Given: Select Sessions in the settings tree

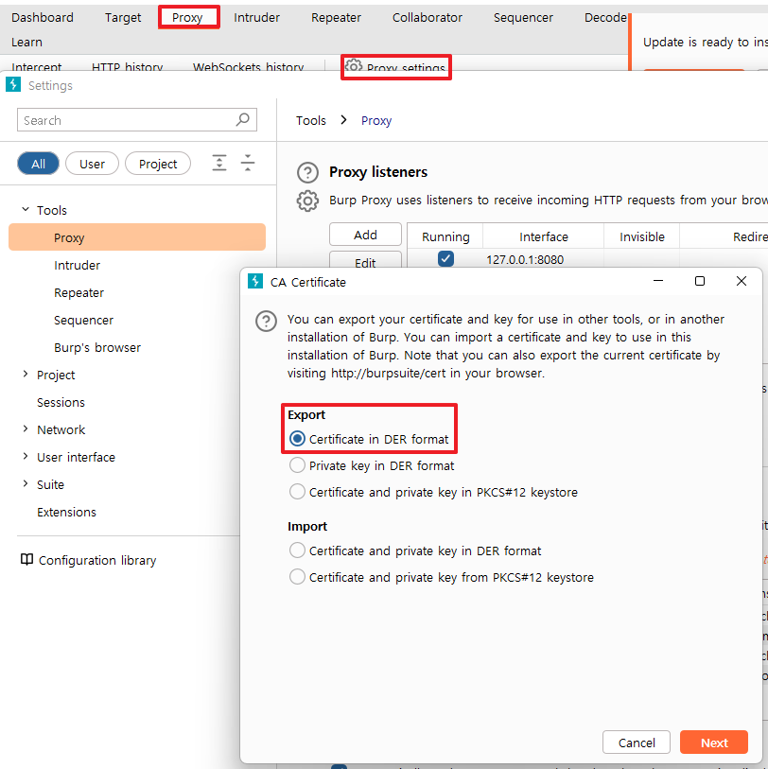Looking at the screenshot, I should click(61, 402).
